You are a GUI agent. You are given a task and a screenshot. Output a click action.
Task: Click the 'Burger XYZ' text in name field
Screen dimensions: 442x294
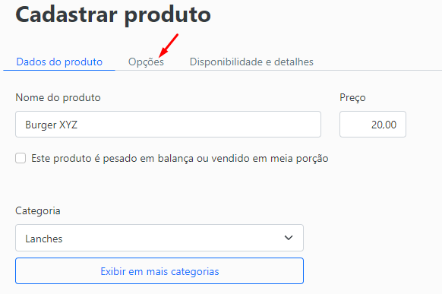[52, 125]
